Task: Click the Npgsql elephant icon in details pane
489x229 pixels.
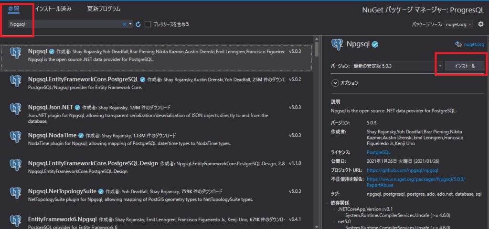Action: 337,45
